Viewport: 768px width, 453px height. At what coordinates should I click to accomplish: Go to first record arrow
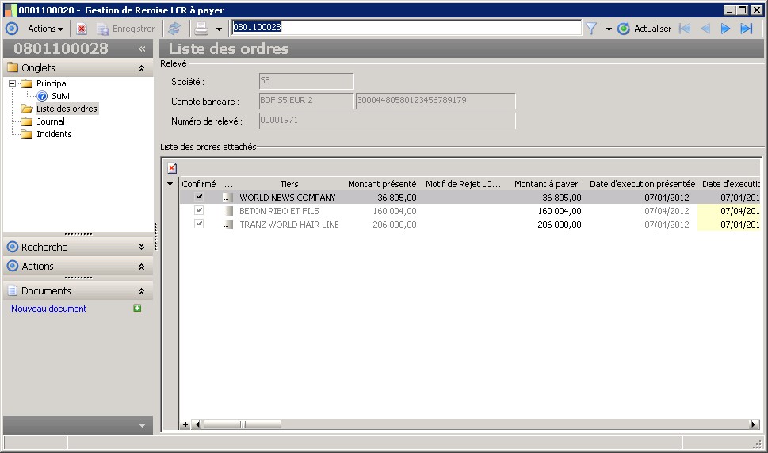685,29
